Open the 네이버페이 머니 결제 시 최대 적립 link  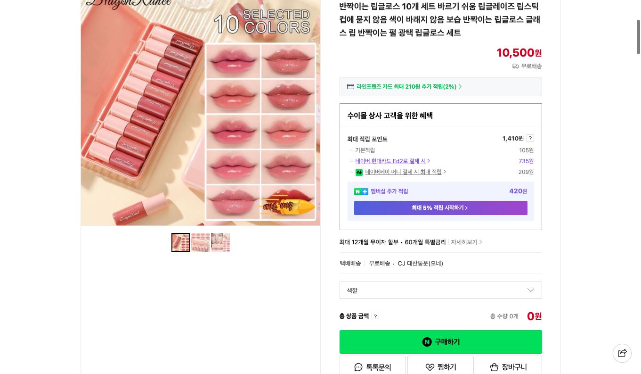click(x=403, y=172)
